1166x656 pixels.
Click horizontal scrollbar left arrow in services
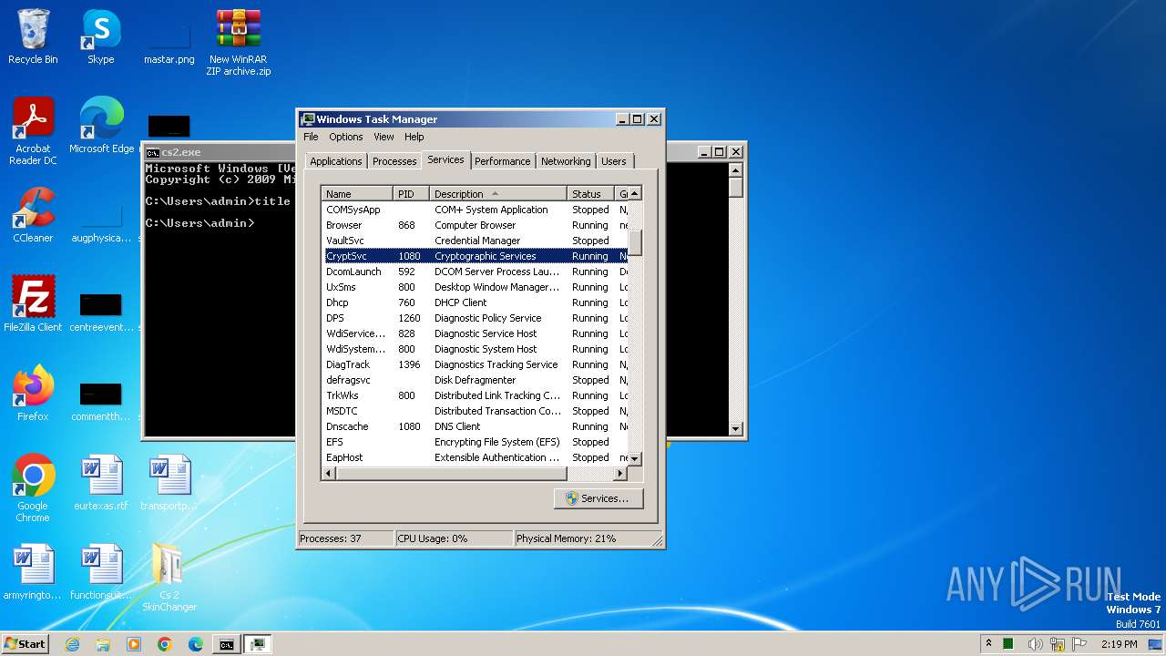point(330,474)
